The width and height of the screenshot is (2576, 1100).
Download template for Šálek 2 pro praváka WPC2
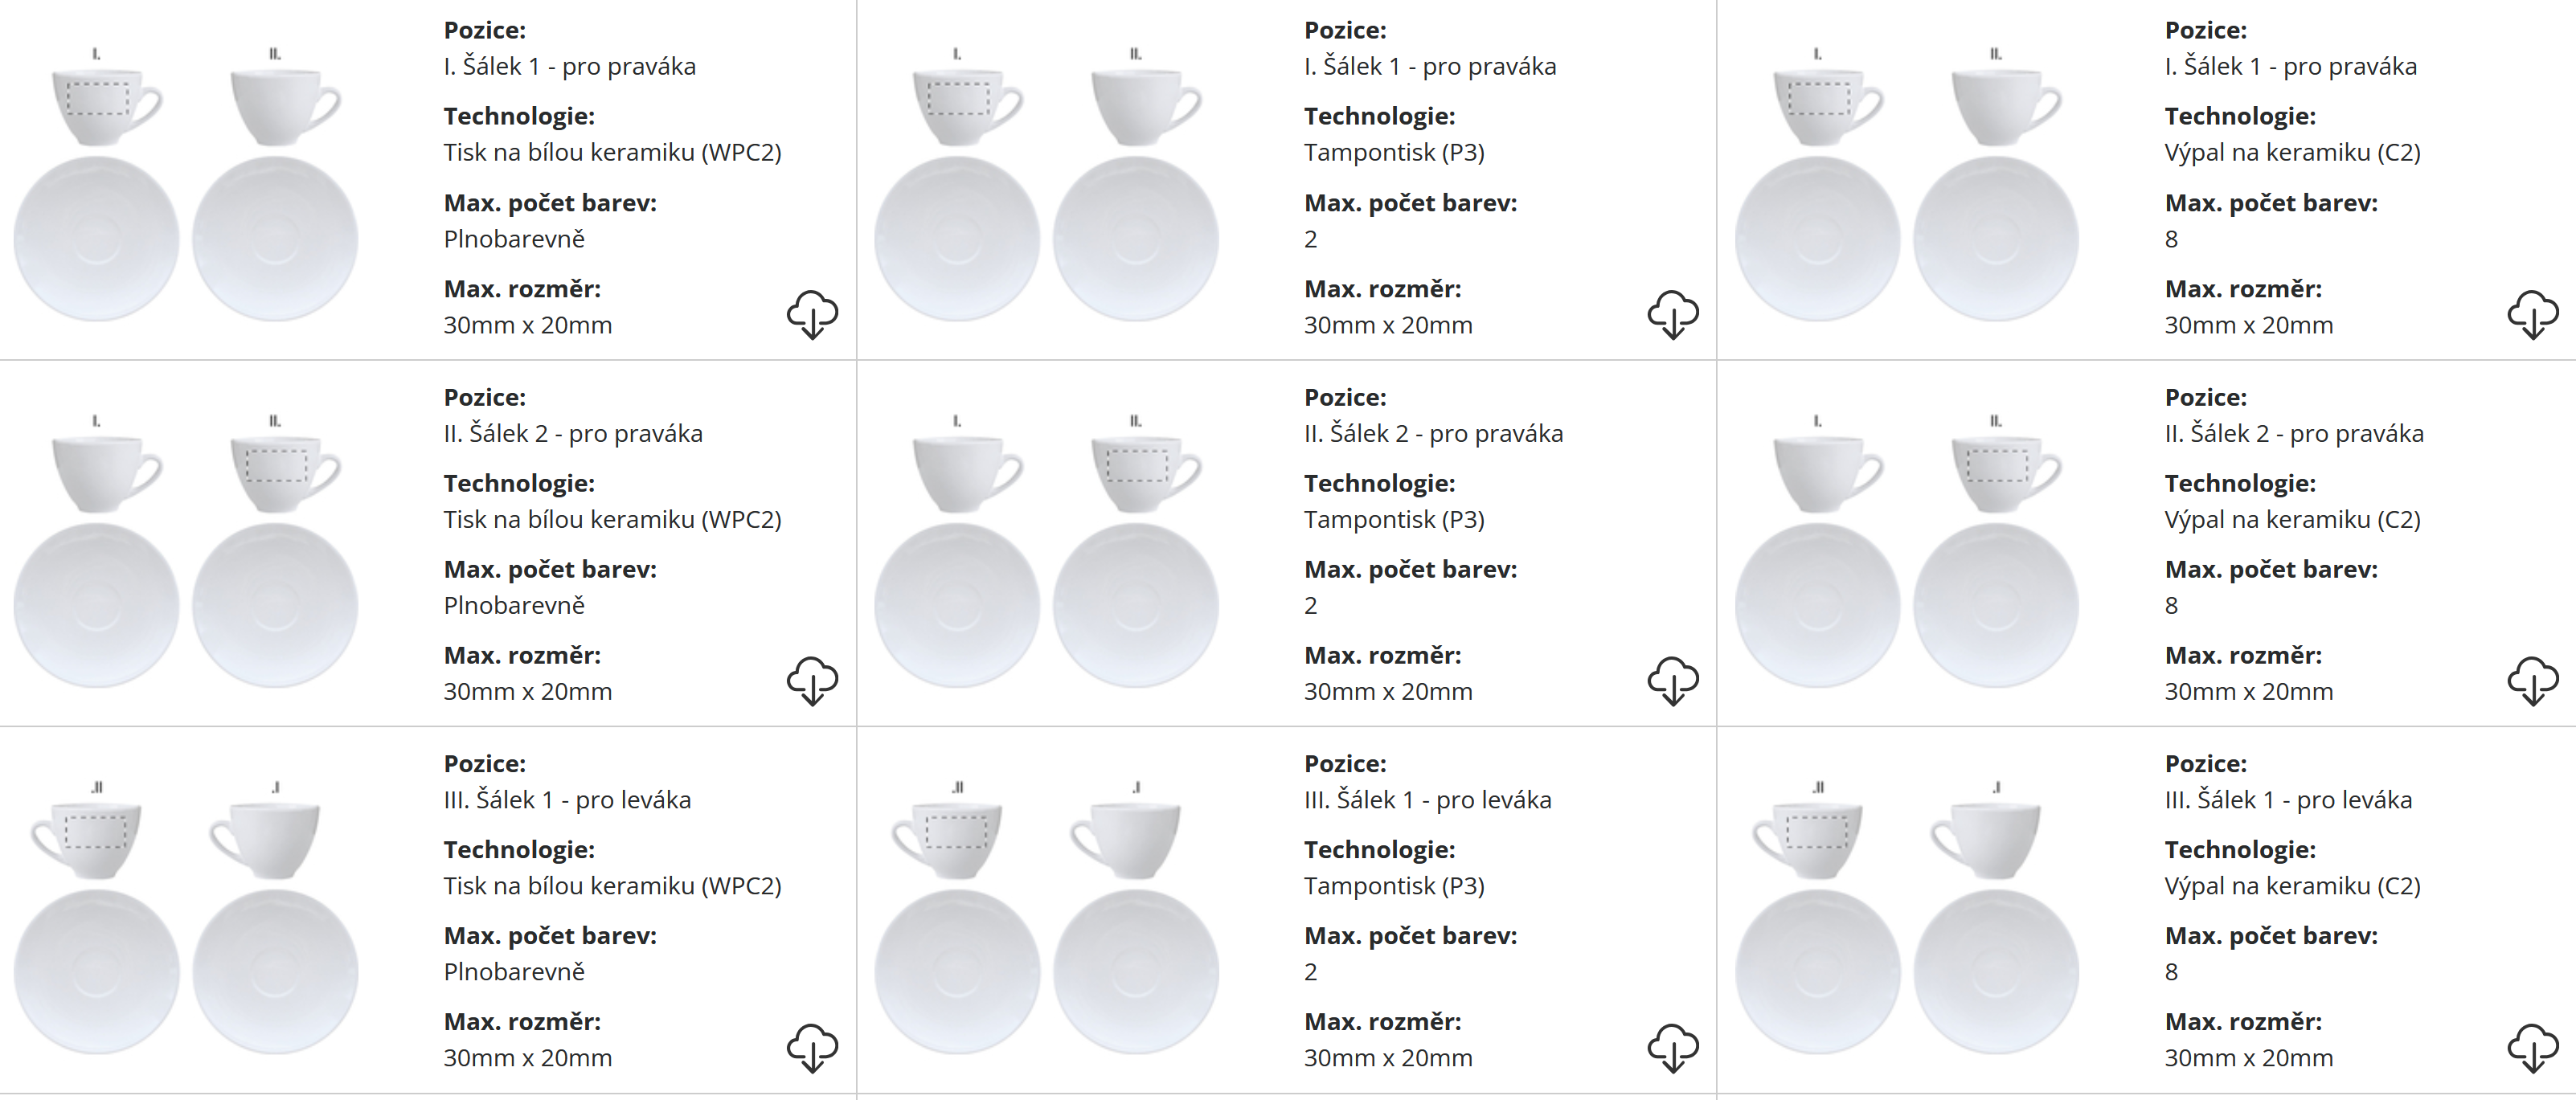point(812,681)
